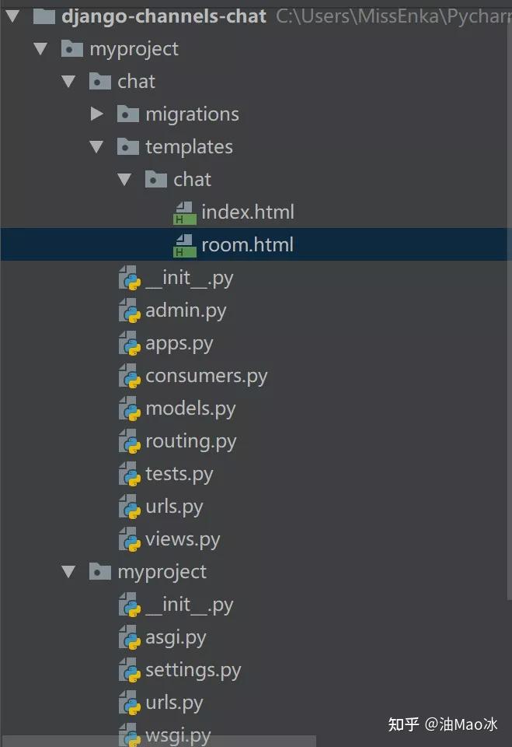The width and height of the screenshot is (512, 747).
Task: Select wsgi.py at the tree bottom
Action: [x=177, y=735]
